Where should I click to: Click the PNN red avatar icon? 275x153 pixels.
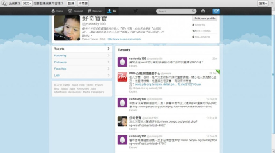122,77
